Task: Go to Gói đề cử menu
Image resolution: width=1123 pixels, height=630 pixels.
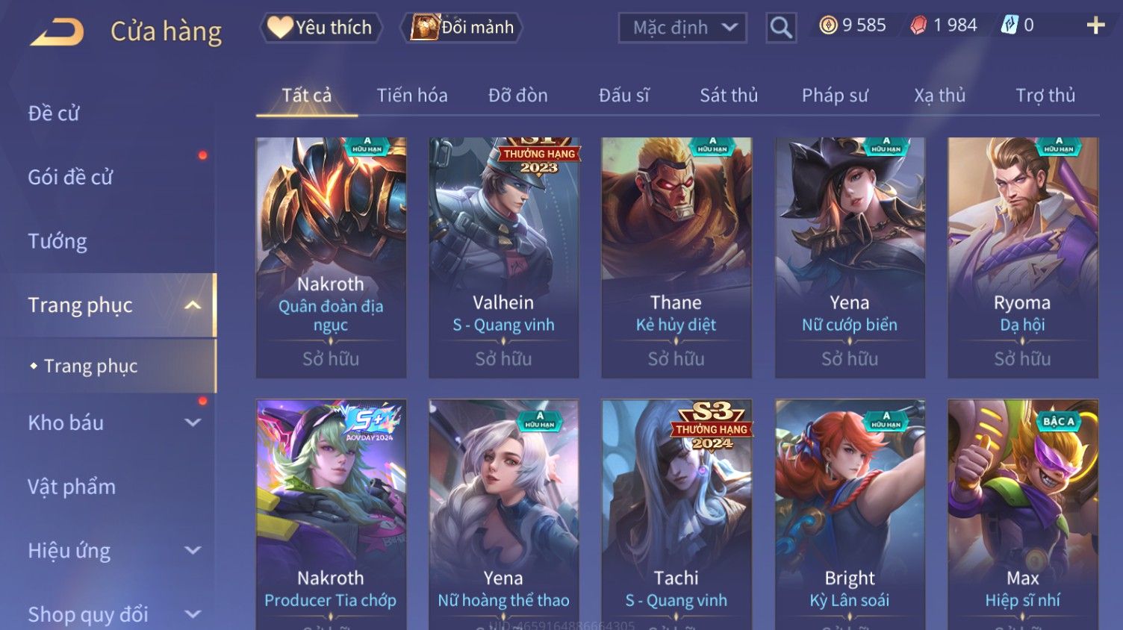Action: coord(70,178)
